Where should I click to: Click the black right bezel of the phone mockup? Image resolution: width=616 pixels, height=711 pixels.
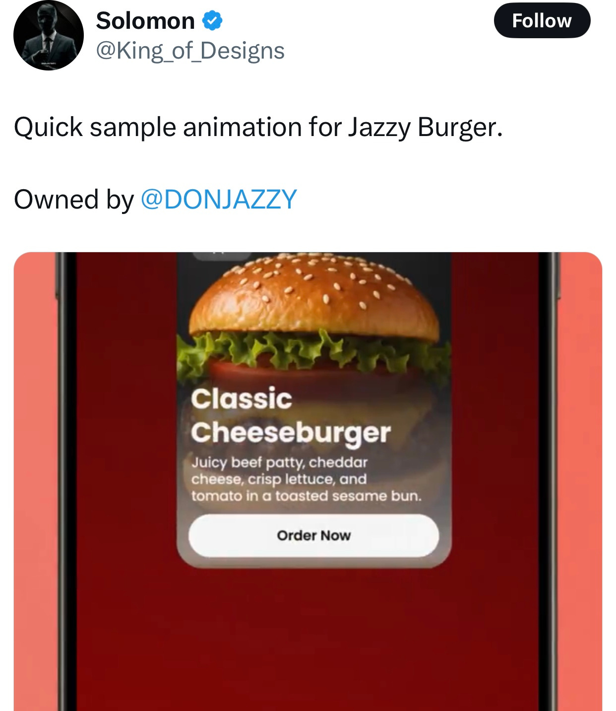[x=550, y=482]
